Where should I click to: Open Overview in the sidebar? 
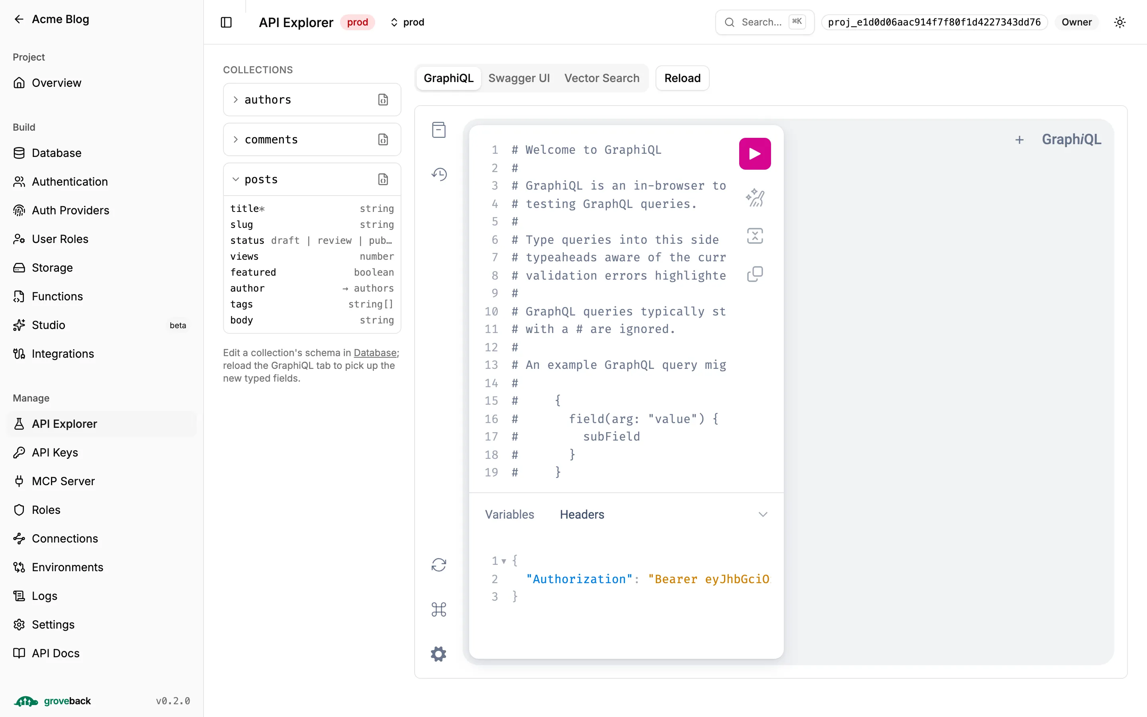click(x=102, y=83)
